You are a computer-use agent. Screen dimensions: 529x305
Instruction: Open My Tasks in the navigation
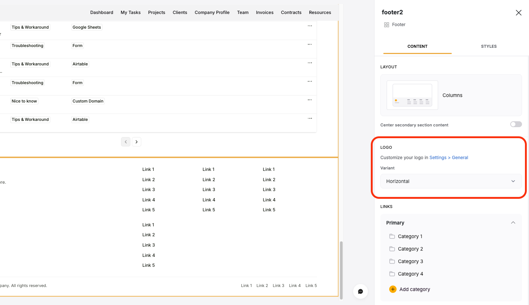coord(131,12)
